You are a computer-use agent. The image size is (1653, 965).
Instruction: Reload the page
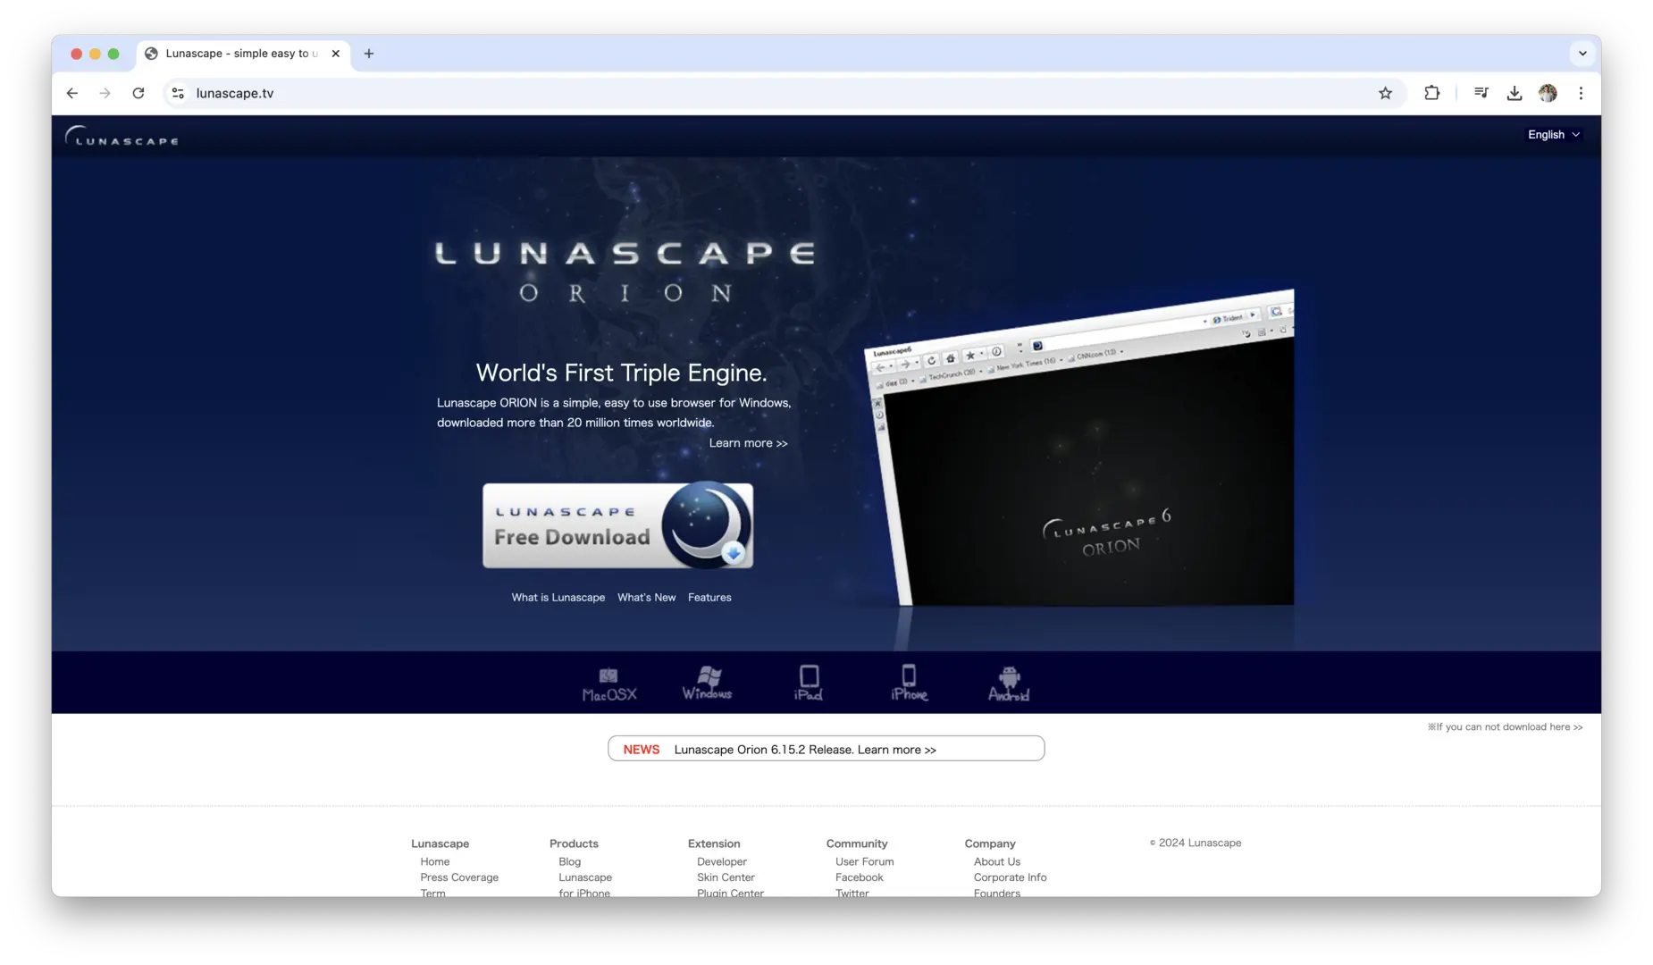coord(138,93)
